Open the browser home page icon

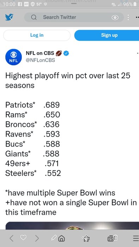pos(61,239)
